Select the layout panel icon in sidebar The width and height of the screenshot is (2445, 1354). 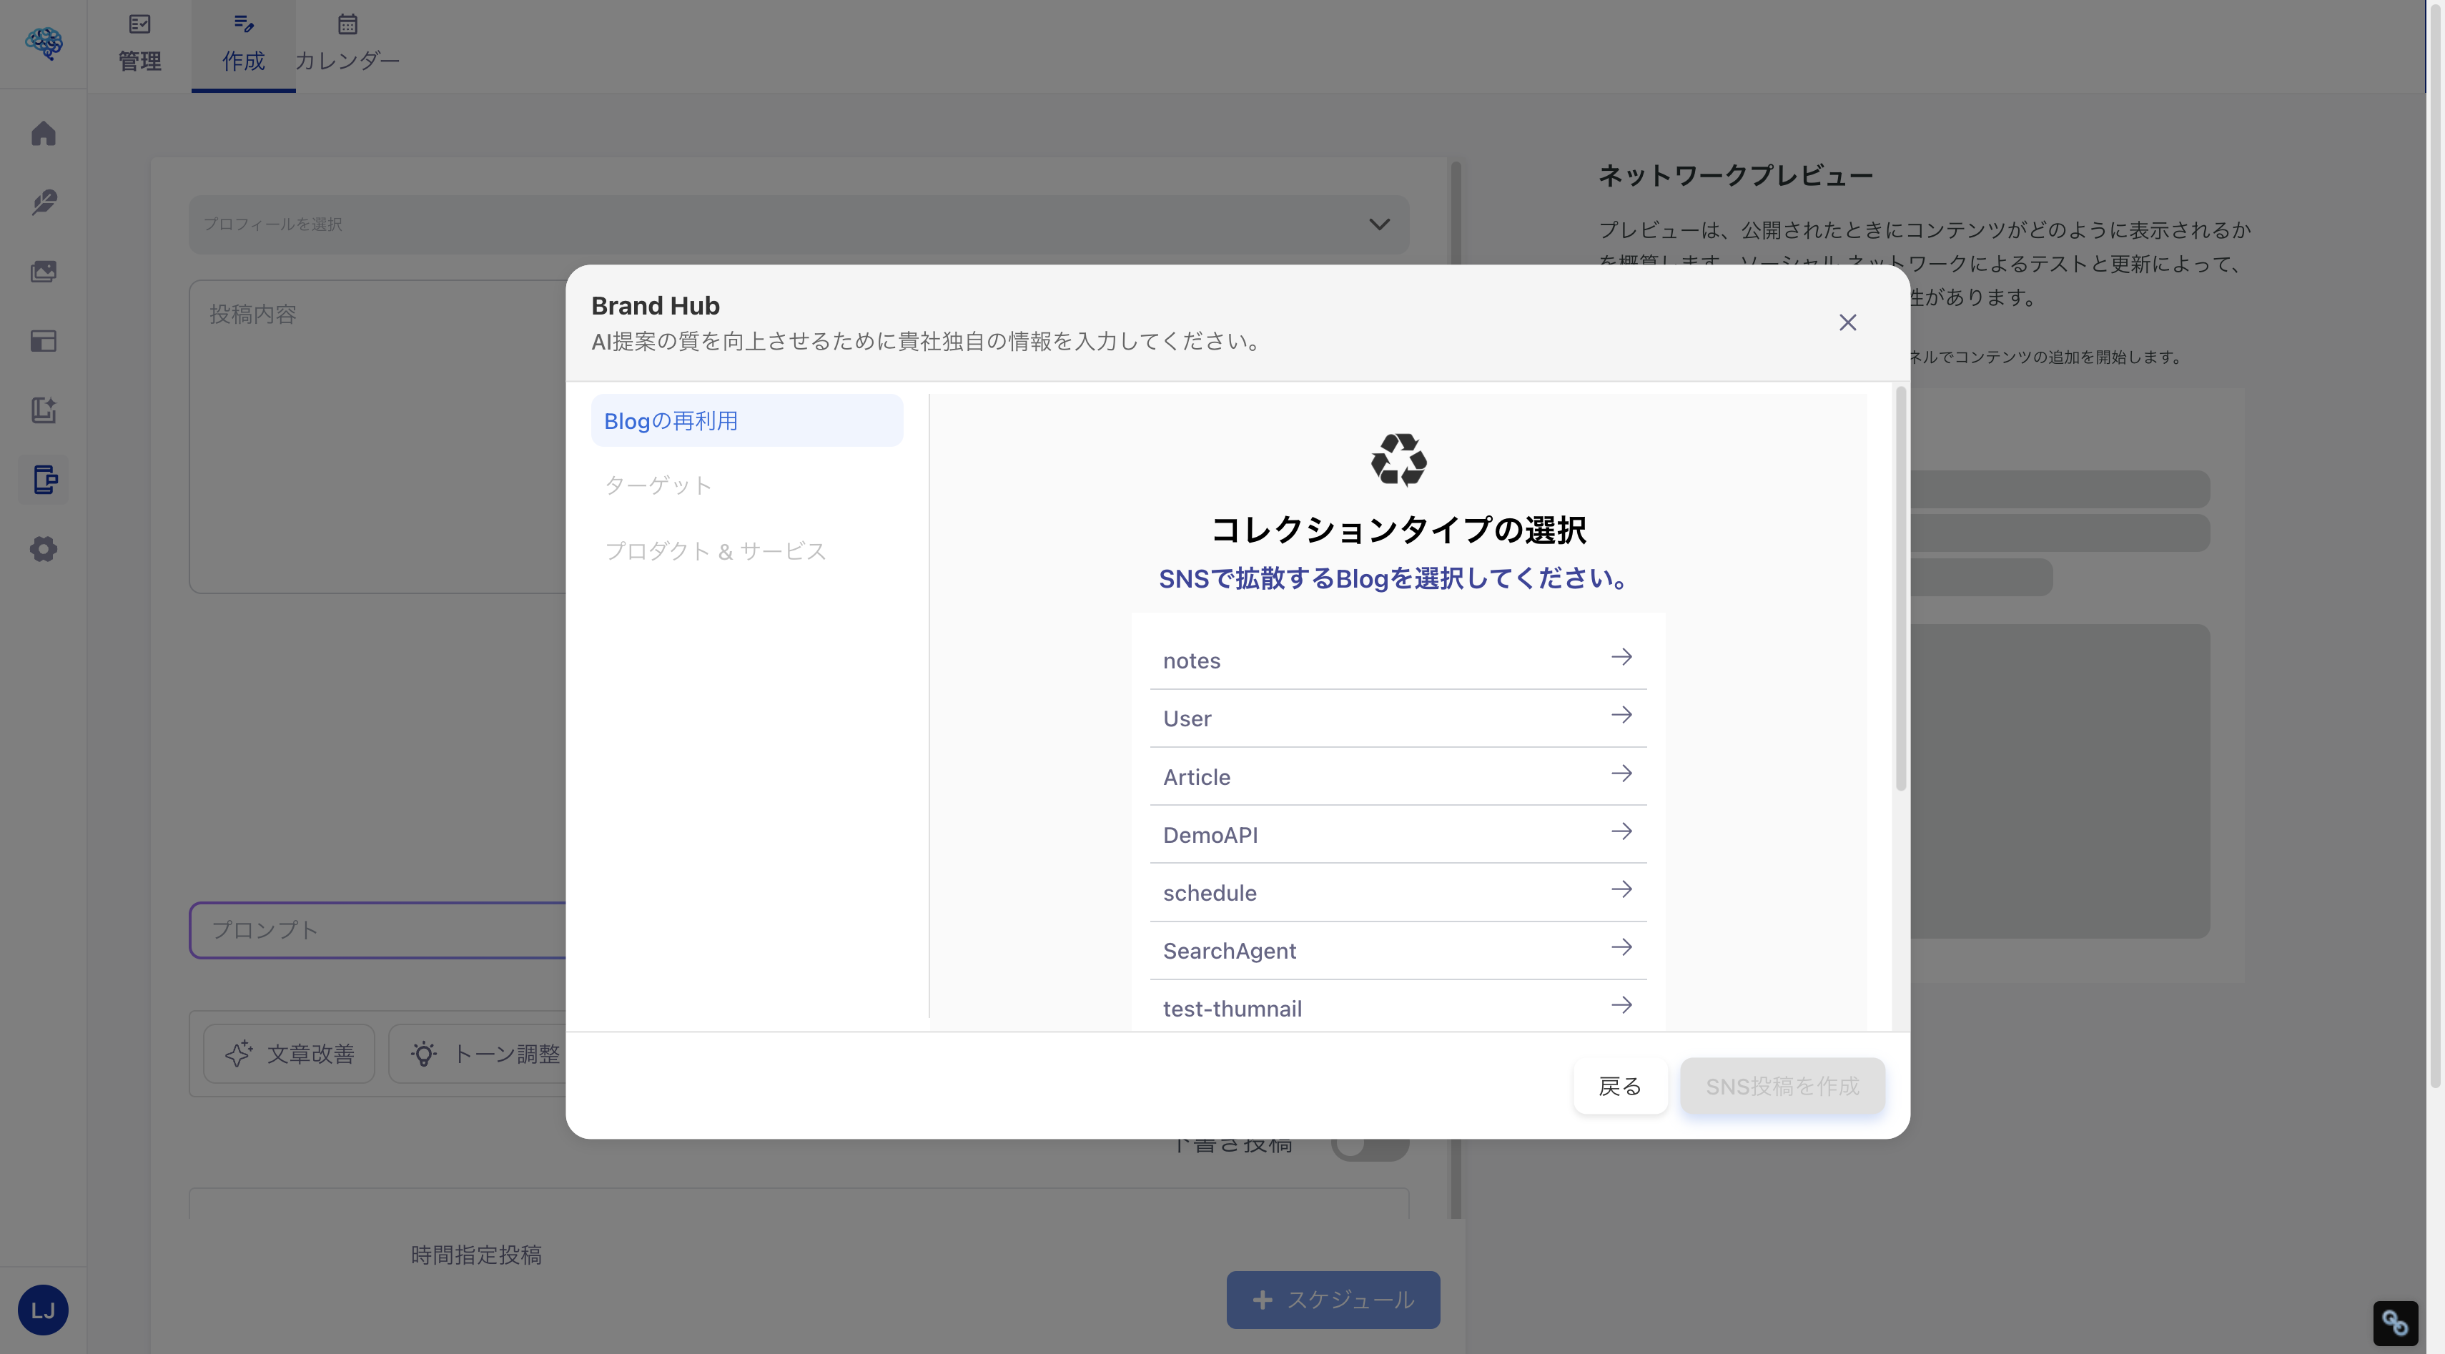click(44, 340)
